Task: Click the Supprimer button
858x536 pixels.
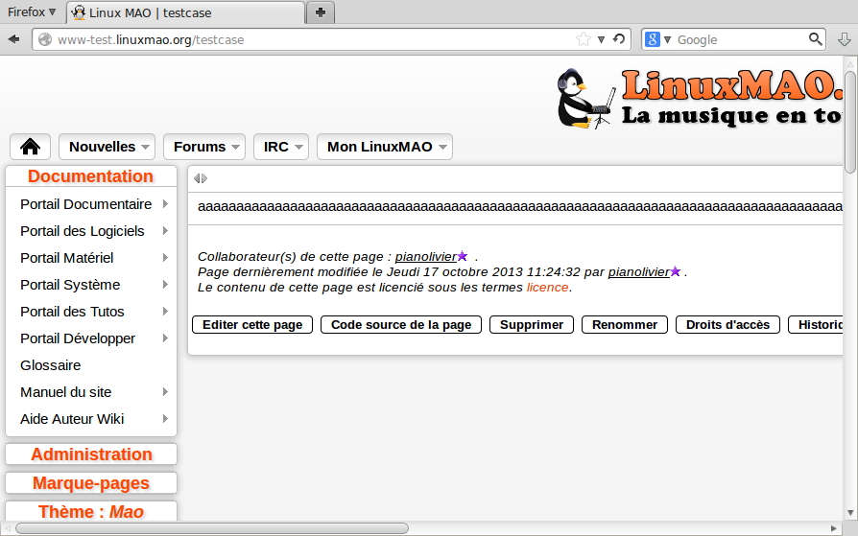Action: click(x=532, y=324)
